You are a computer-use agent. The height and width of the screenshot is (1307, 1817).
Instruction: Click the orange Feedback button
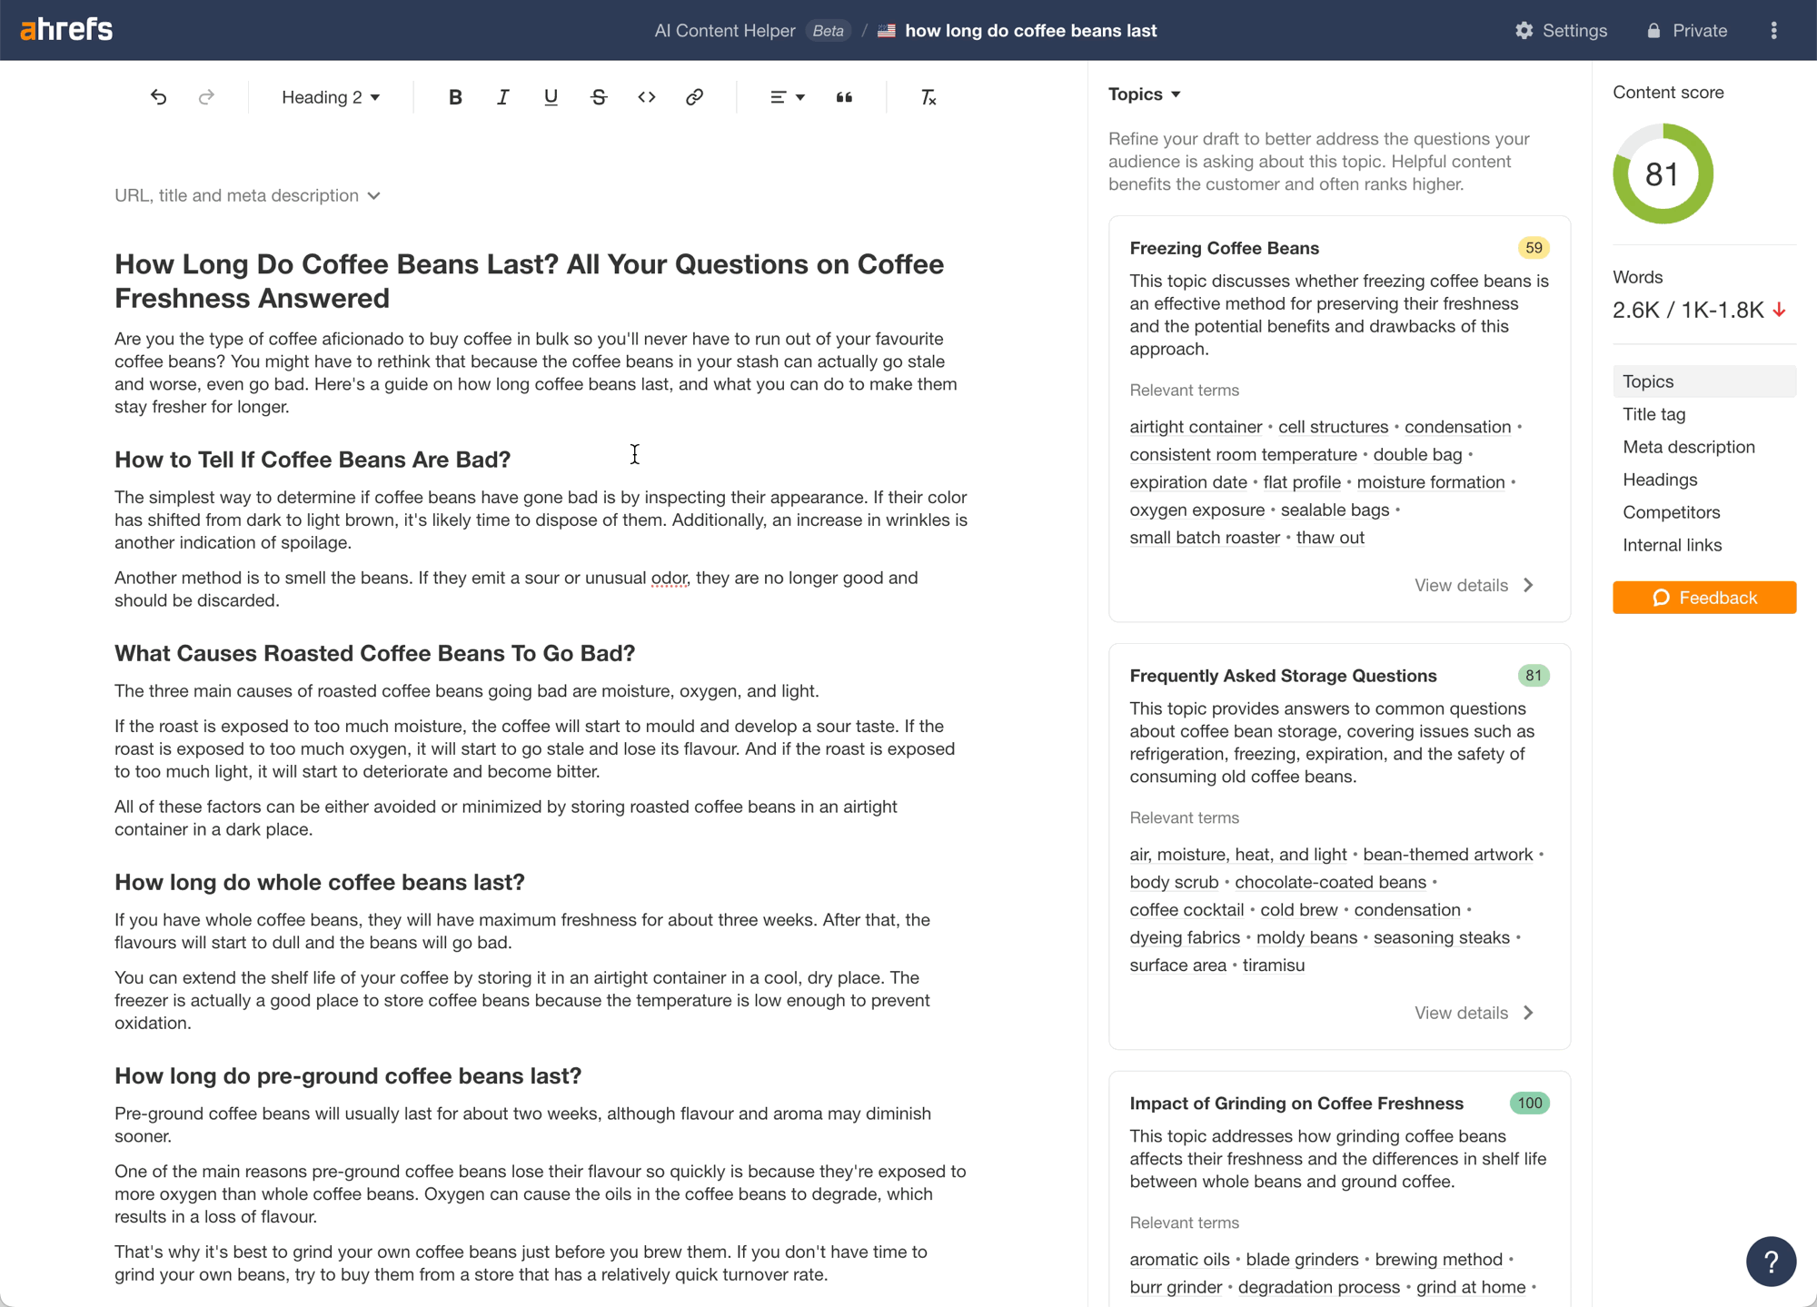tap(1703, 598)
